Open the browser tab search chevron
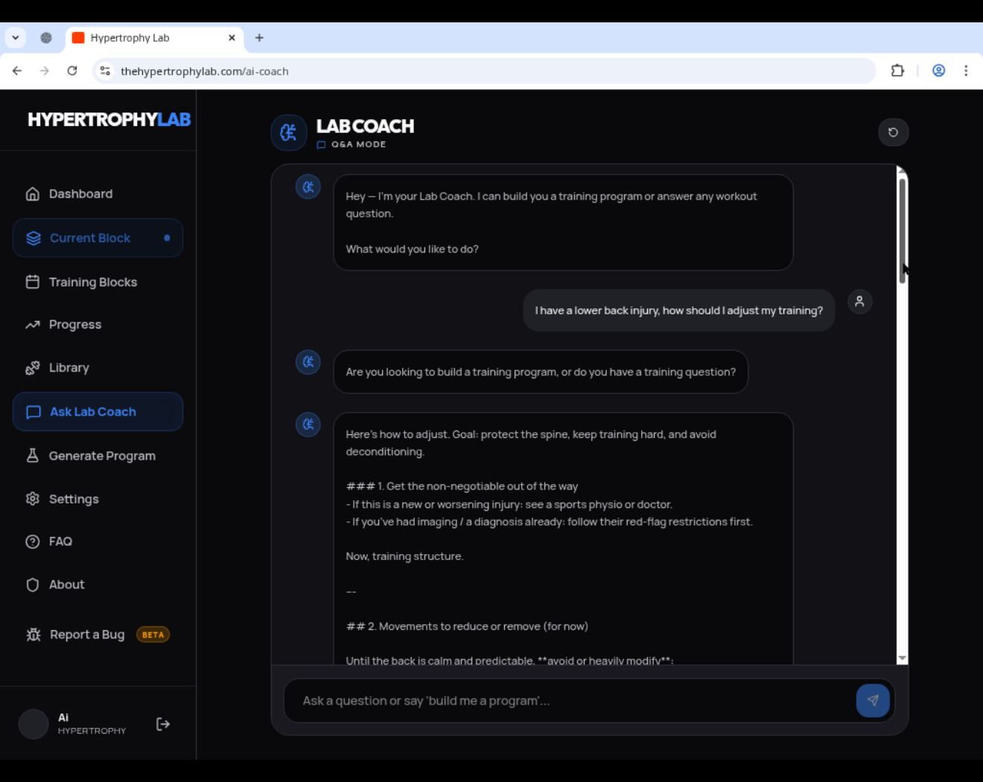Viewport: 983px width, 782px height. coord(16,37)
